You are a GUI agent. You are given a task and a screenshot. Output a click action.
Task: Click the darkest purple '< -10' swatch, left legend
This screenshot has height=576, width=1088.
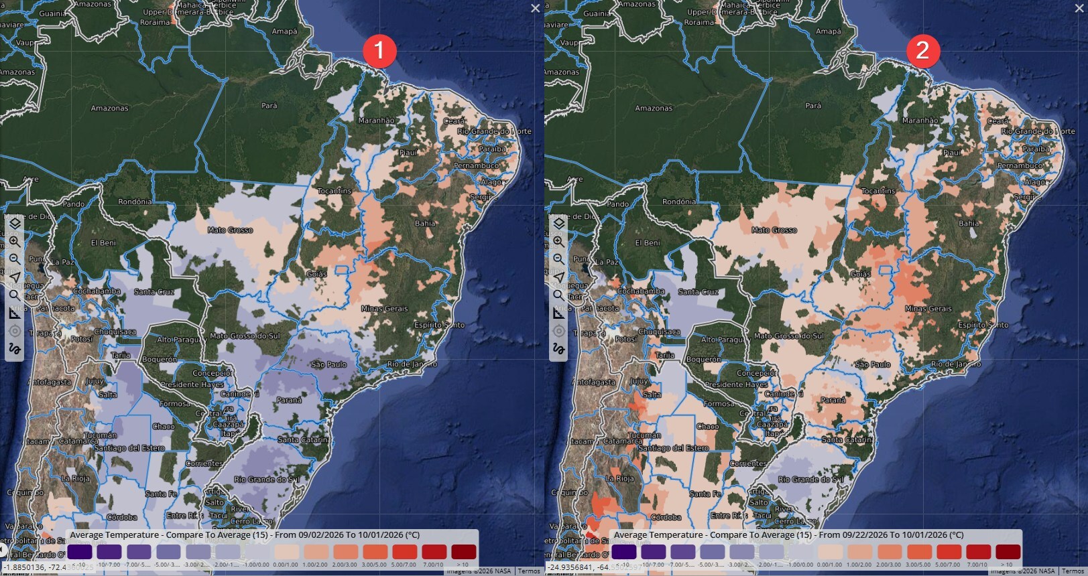(80, 552)
